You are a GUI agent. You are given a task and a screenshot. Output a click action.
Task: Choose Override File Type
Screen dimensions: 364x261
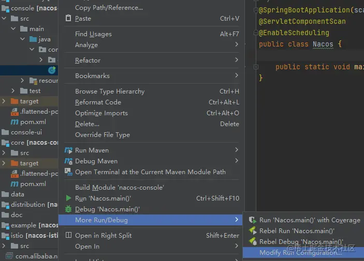click(151, 135)
